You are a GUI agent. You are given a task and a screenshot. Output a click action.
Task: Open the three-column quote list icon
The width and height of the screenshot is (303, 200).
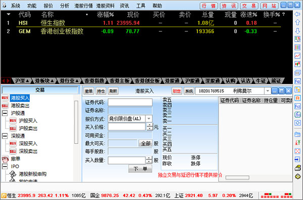297,47
